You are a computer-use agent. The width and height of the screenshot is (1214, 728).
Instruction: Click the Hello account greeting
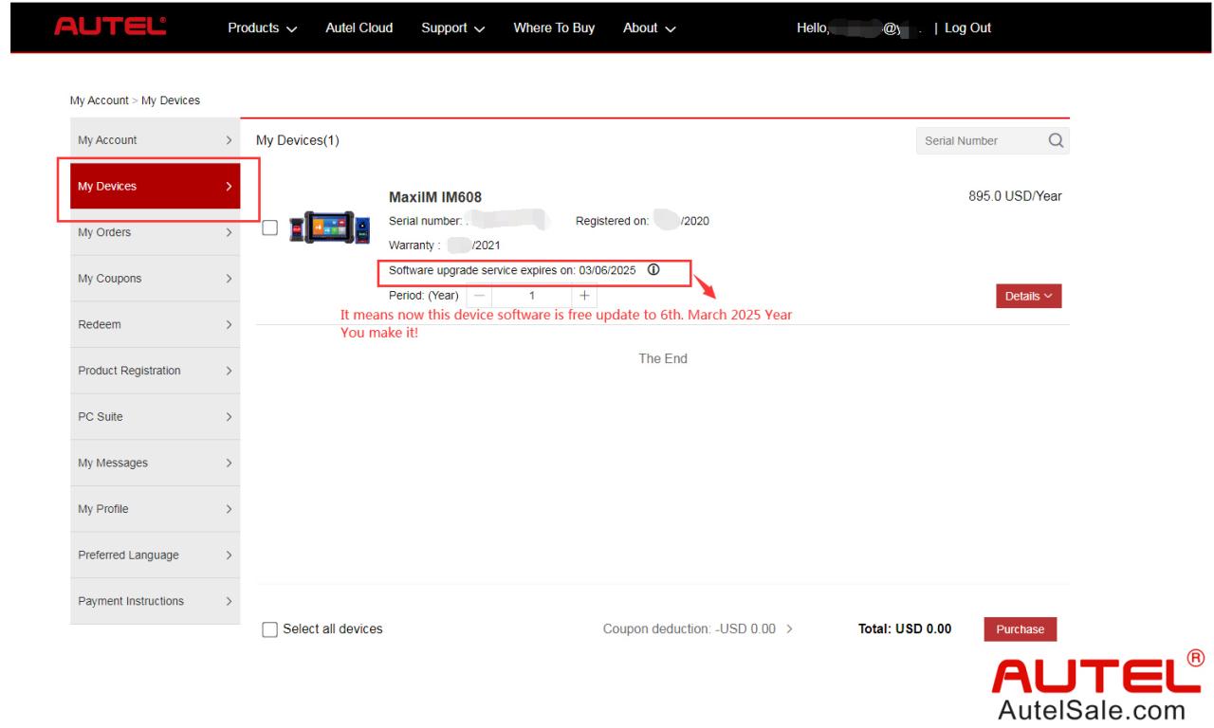pos(861,28)
